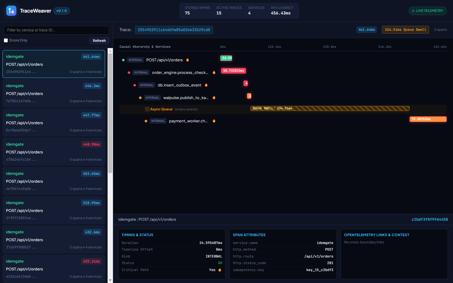Select the order_engine.process_check span row

click(x=283, y=72)
